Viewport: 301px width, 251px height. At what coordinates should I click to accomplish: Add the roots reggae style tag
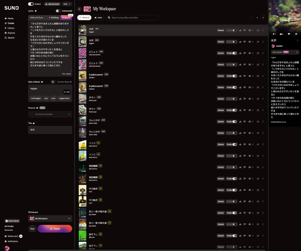(36, 98)
